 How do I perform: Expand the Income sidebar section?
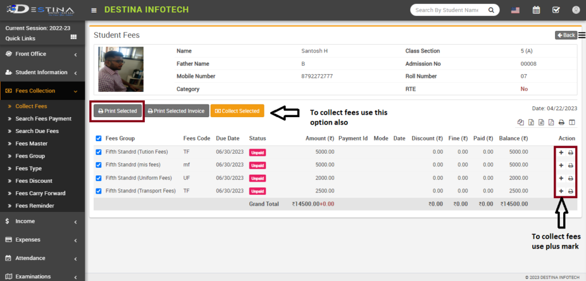tap(42, 221)
